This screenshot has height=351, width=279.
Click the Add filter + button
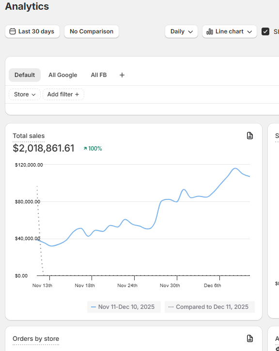click(63, 94)
